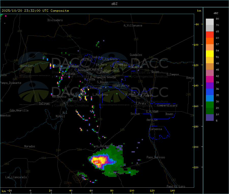Select the magenta 42 dBZ legend swatch

coord(210,79)
